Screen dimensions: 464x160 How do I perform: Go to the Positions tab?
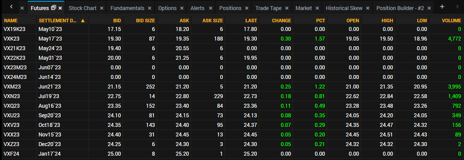[230, 8]
